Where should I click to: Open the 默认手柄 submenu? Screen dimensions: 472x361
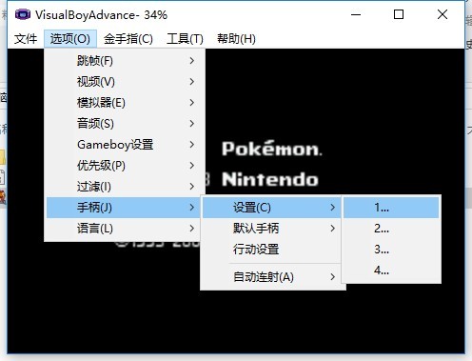[272, 229]
